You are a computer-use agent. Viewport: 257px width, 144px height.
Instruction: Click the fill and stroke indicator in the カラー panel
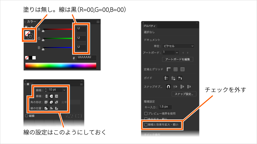[x=29, y=35]
